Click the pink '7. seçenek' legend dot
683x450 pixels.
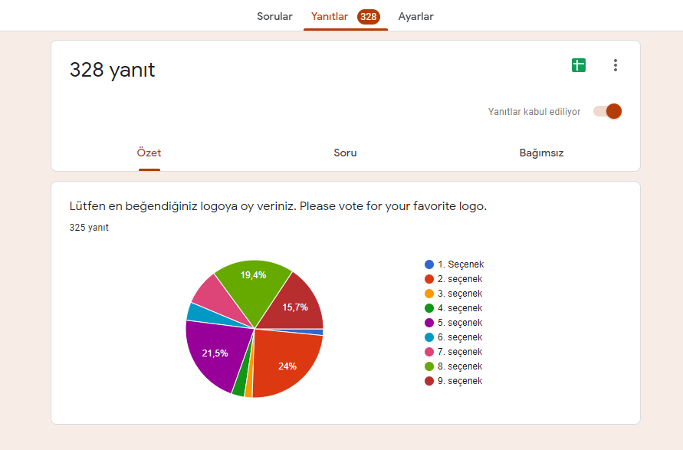[x=429, y=352]
